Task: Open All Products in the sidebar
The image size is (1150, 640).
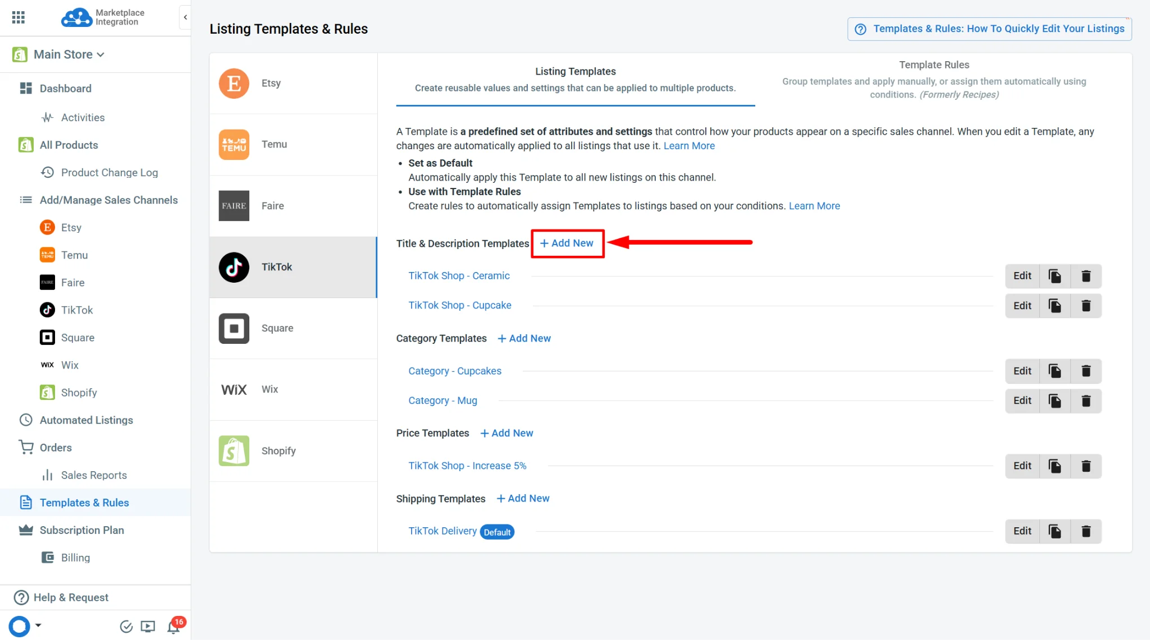Action: 69,145
